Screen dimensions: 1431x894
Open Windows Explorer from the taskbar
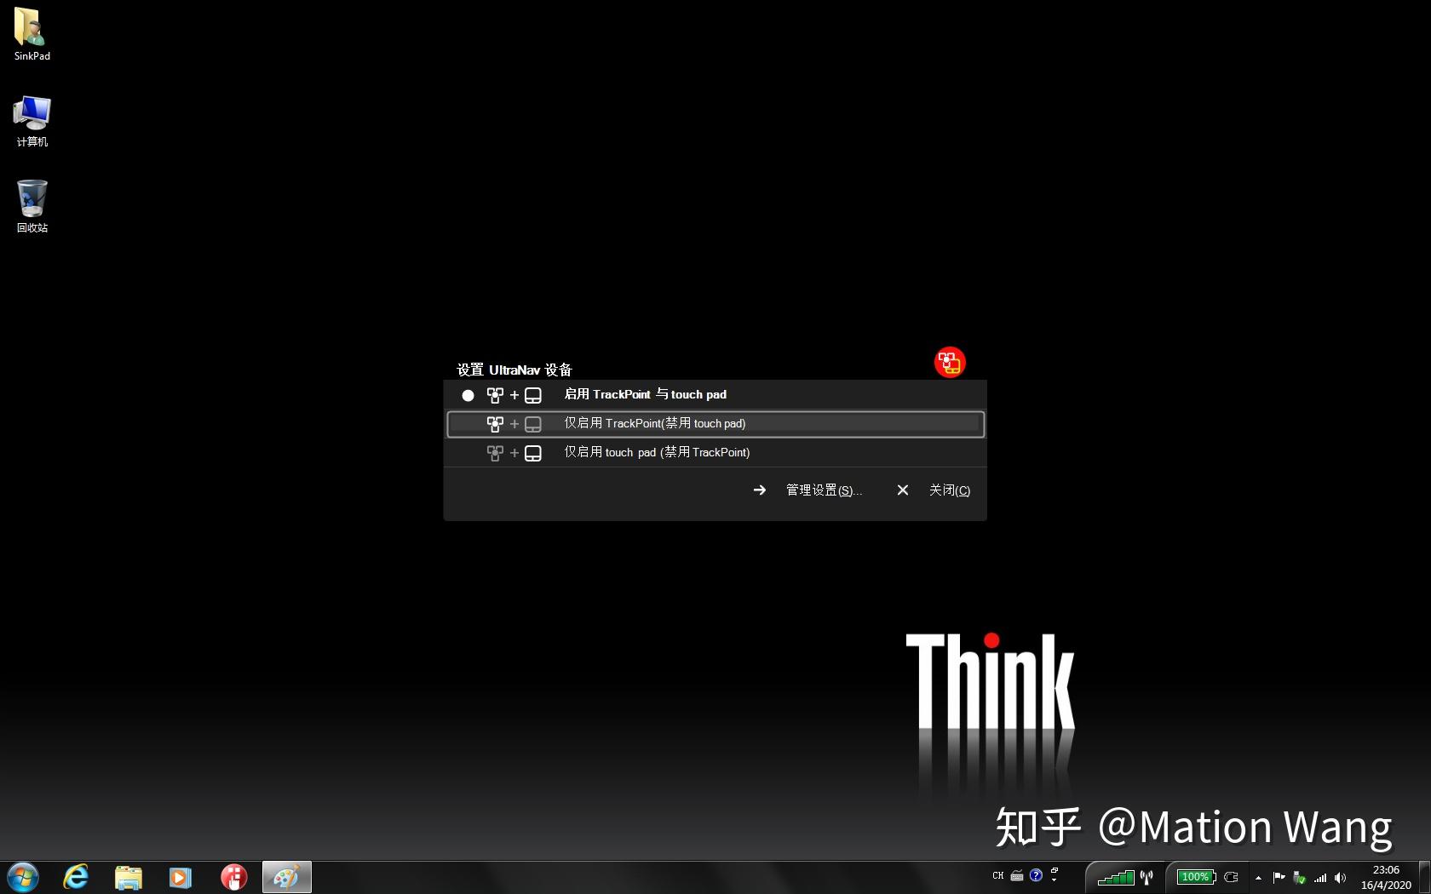(128, 877)
